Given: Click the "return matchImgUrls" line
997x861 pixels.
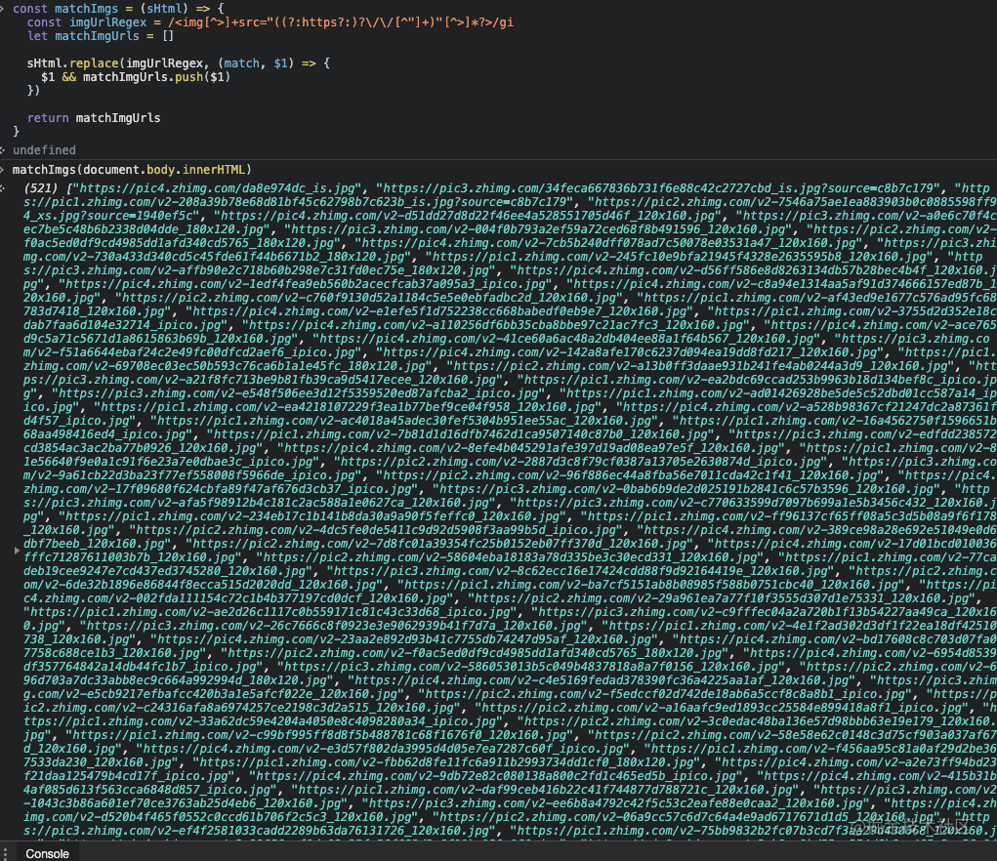Looking at the screenshot, I should point(94,117).
